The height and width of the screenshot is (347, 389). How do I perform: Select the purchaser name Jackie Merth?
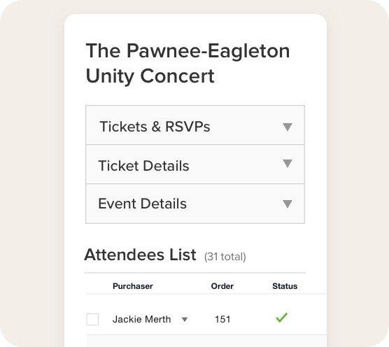click(x=141, y=319)
